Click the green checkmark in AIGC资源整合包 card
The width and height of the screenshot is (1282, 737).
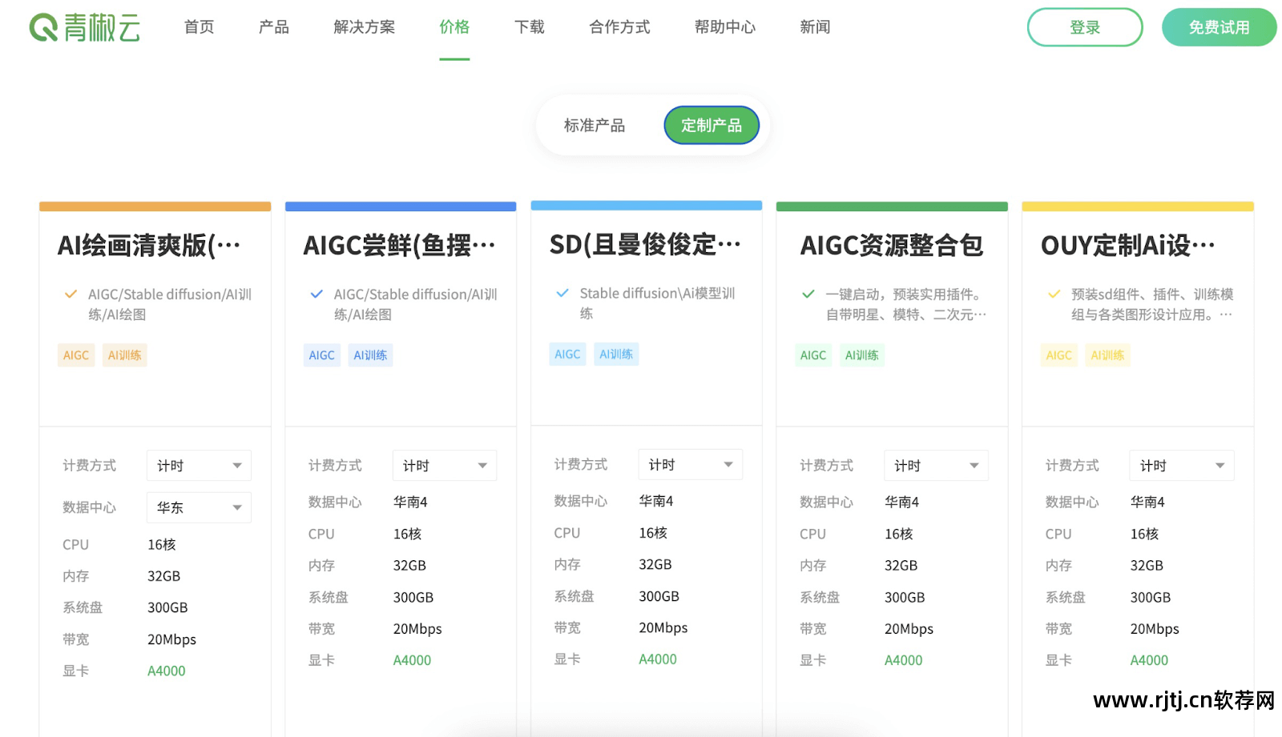(808, 294)
